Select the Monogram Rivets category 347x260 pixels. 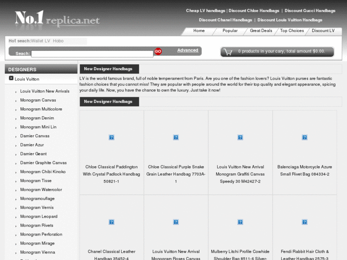pyautogui.click(x=37, y=226)
